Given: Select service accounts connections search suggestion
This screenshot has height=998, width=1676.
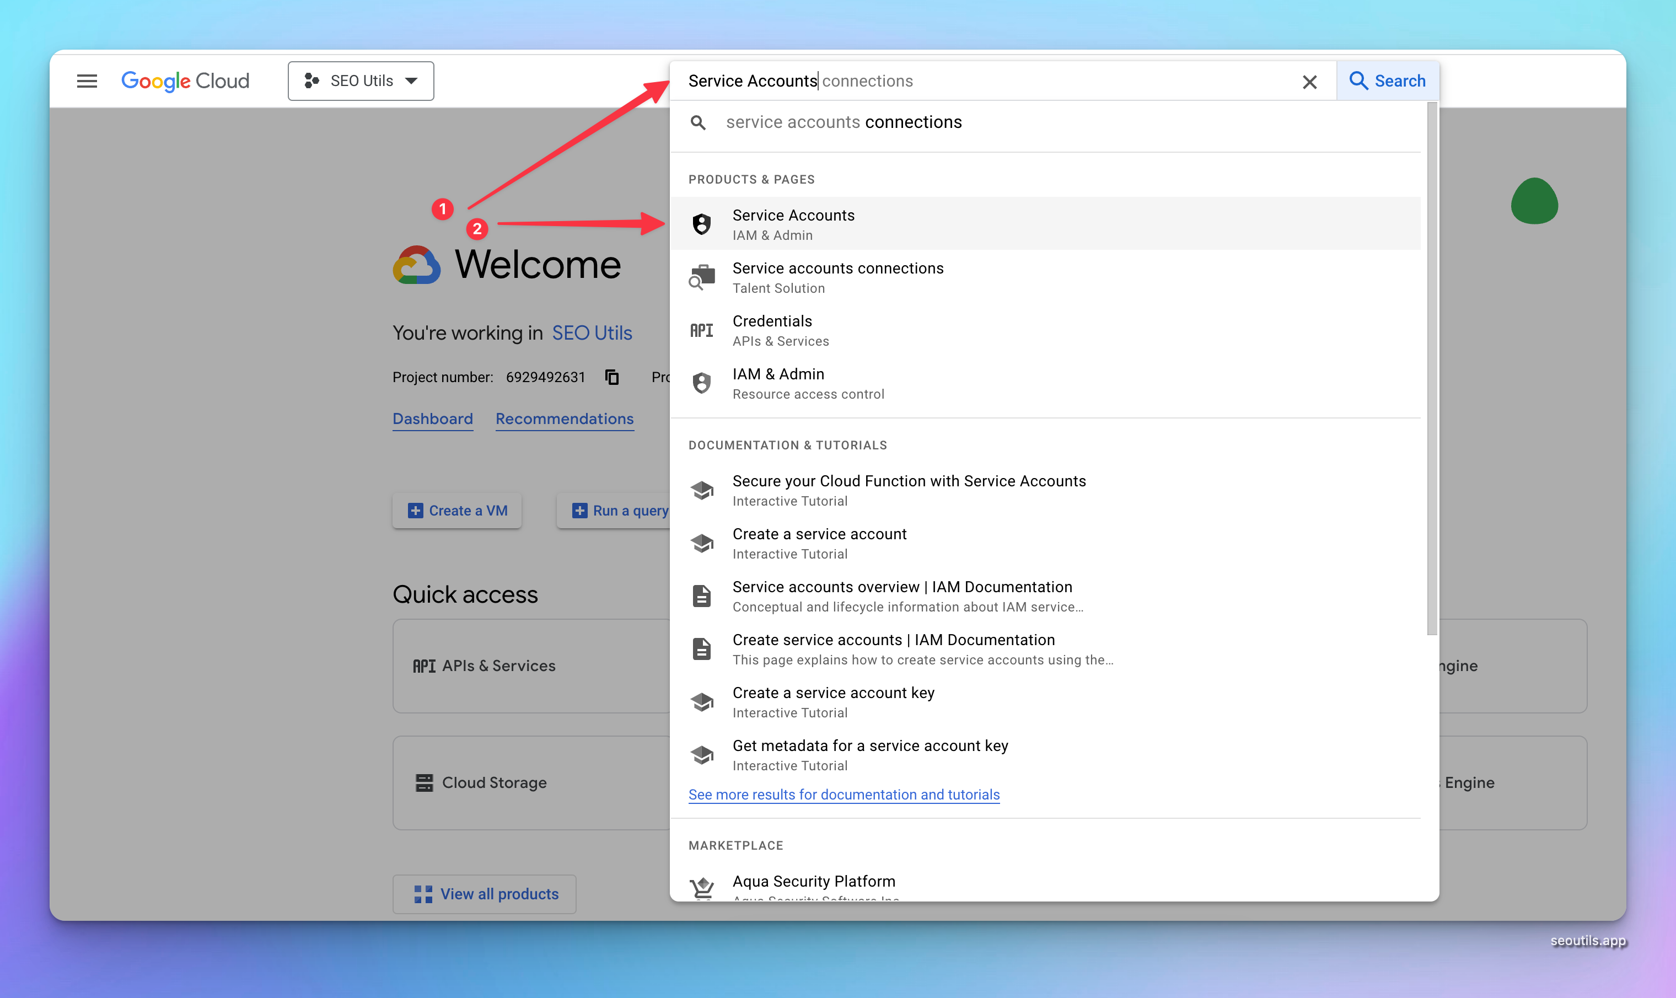Looking at the screenshot, I should pyautogui.click(x=843, y=122).
